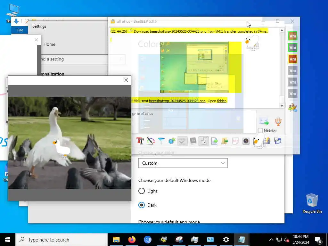Open the group chat people icon in BeeBEEP
The width and height of the screenshot is (328, 246).
click(x=292, y=107)
